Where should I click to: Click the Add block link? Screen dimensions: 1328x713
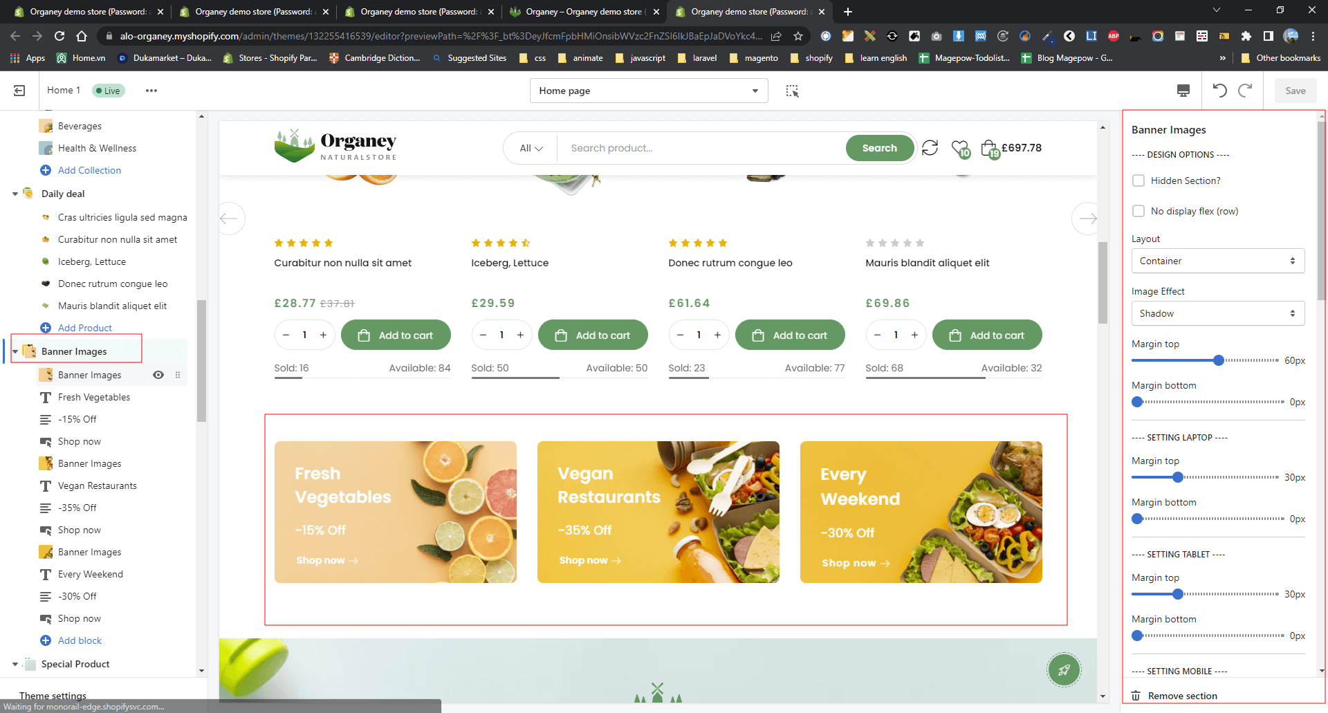point(80,640)
